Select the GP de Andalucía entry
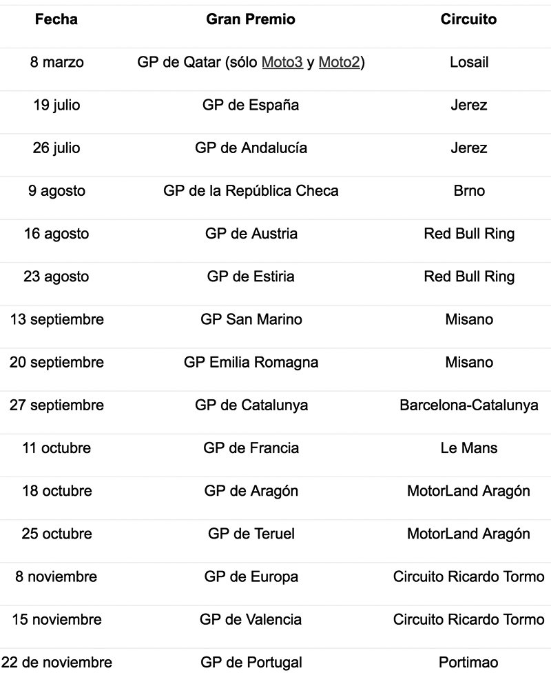Viewport: 551px width, 673px height. 251,148
